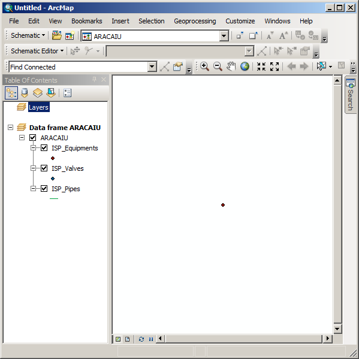Open the Edit menu
The image size is (359, 359).
[x=34, y=21]
